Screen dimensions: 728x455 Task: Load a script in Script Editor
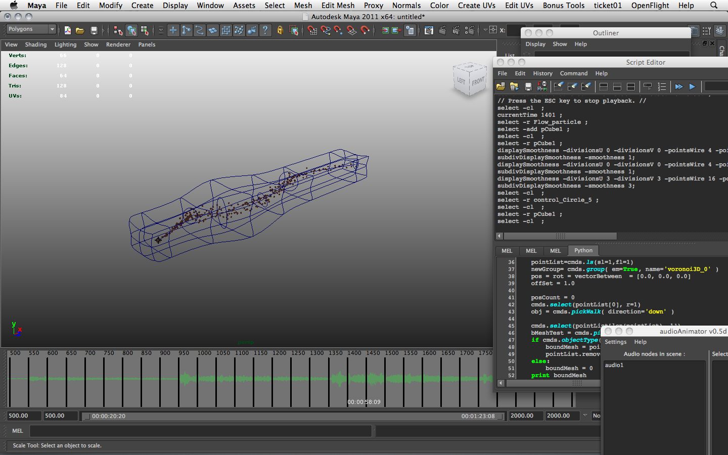tap(500, 86)
